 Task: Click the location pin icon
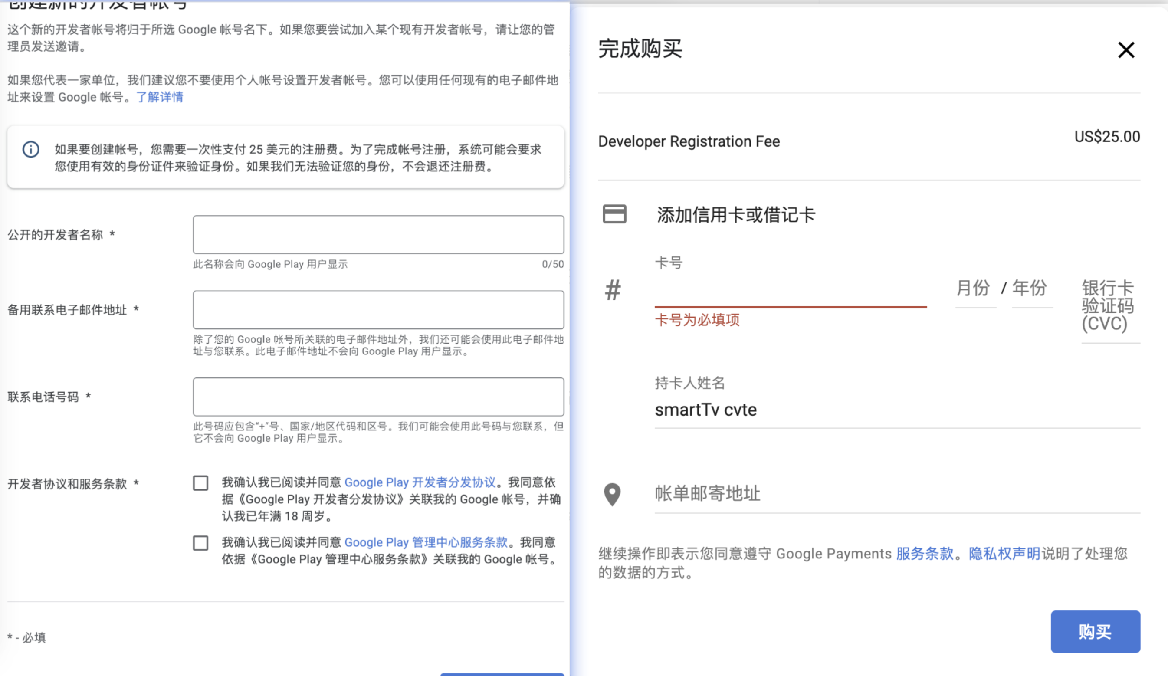[612, 494]
